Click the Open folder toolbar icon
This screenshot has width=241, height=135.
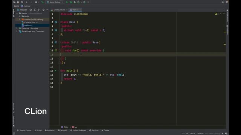14,2
